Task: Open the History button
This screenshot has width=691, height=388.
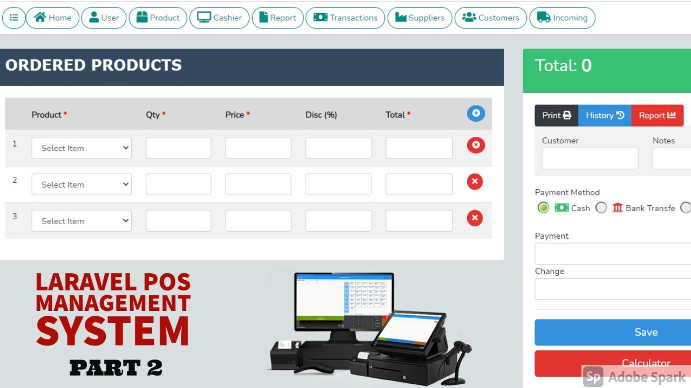Action: click(605, 115)
